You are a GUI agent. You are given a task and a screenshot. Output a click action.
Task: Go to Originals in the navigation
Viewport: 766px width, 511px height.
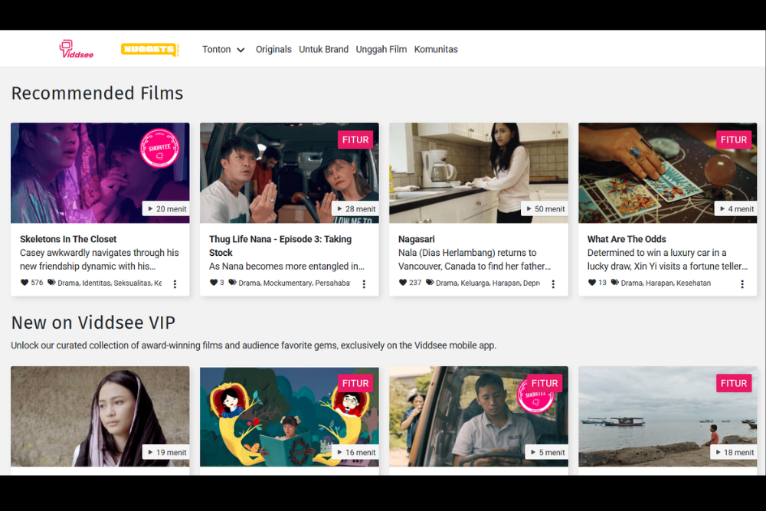pyautogui.click(x=273, y=49)
